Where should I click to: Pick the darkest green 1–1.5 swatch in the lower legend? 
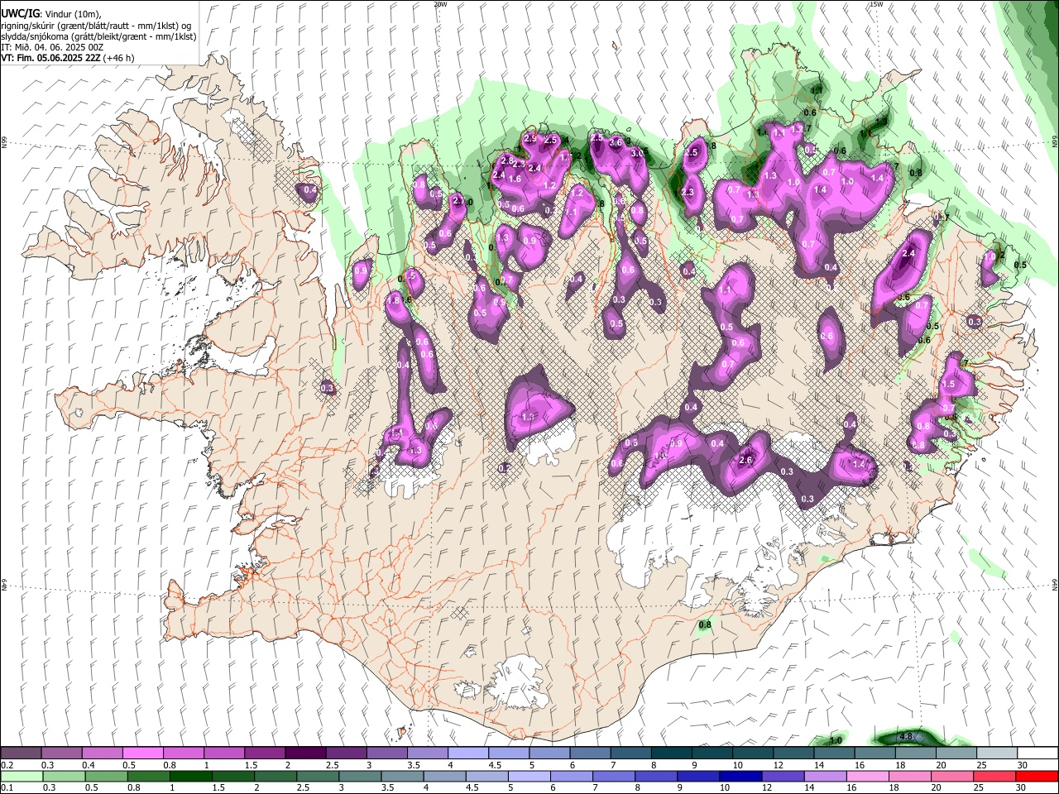point(191,776)
